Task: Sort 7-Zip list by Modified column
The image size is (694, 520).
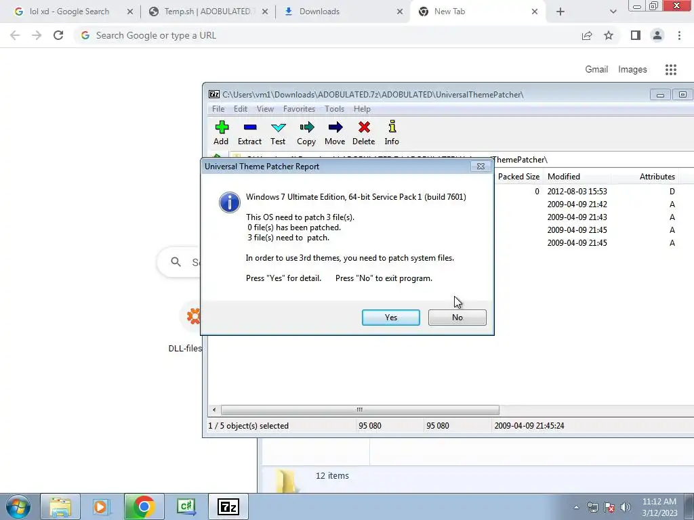Action: tap(577, 177)
